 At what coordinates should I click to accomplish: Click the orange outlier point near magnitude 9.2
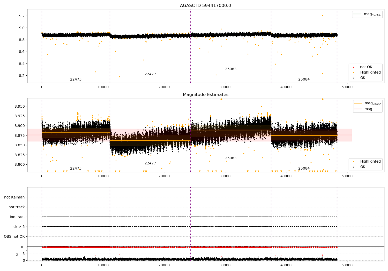click(323, 15)
